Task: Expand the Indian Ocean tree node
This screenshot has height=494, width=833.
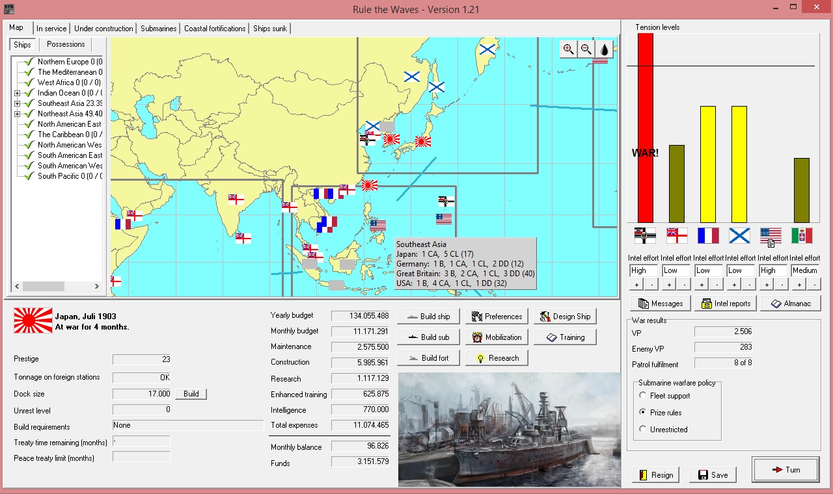Action: 17,93
